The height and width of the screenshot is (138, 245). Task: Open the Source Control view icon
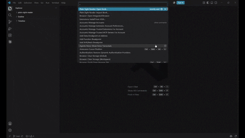click(10, 22)
